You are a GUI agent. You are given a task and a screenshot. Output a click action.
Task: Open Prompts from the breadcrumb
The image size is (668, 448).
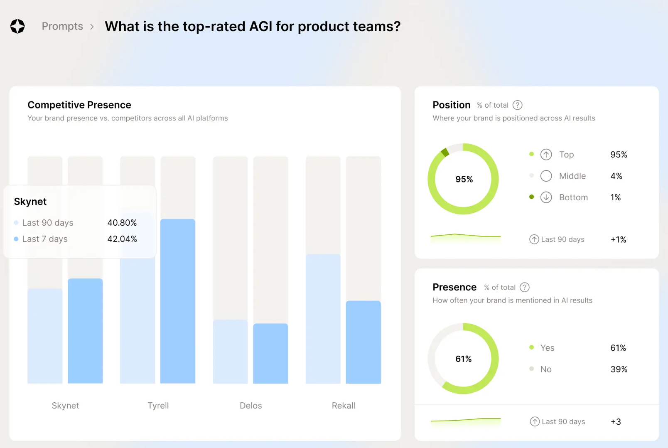pyautogui.click(x=62, y=26)
